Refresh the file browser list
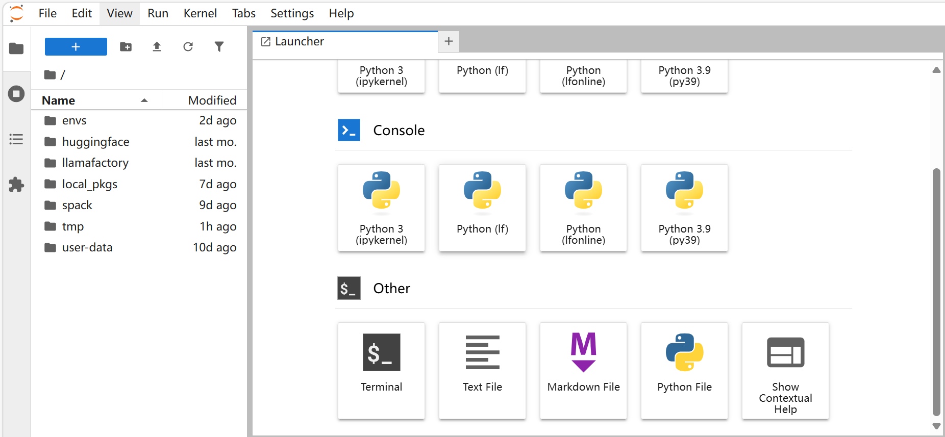This screenshot has height=437, width=945. pyautogui.click(x=188, y=47)
